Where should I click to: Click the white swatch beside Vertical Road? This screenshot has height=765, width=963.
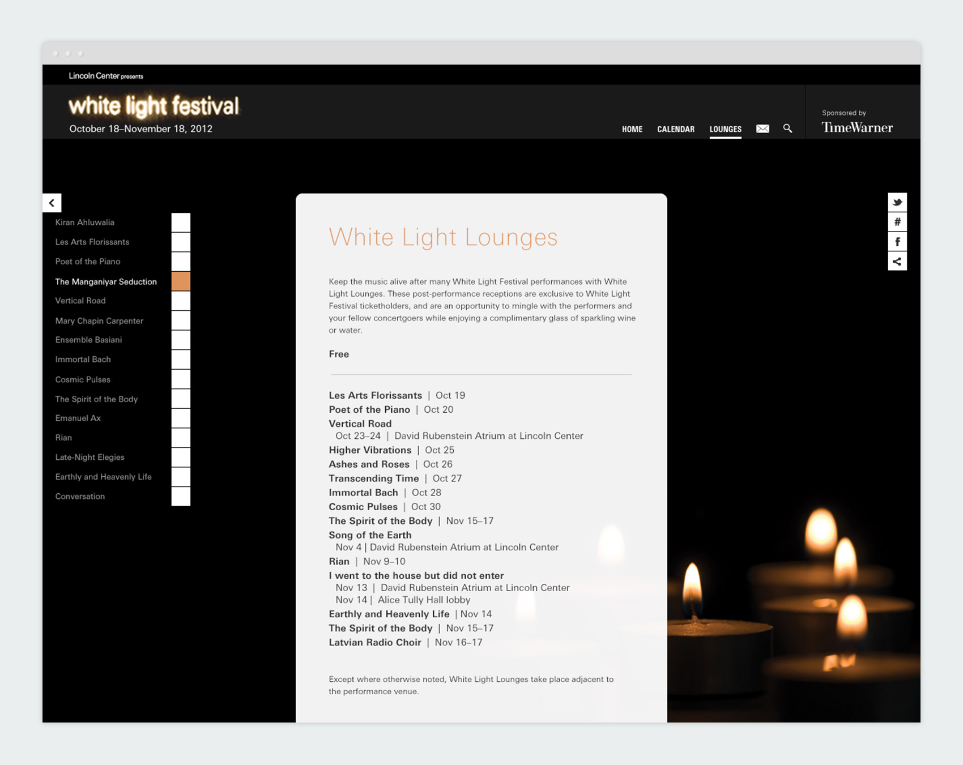pos(181,301)
